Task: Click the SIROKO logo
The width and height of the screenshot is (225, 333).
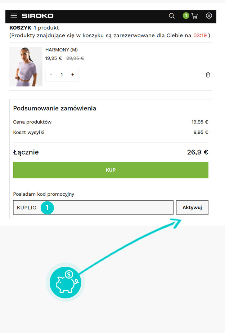Action: coord(37,16)
